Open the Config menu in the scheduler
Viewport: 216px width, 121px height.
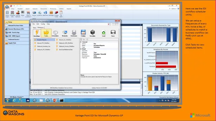coord(43,24)
